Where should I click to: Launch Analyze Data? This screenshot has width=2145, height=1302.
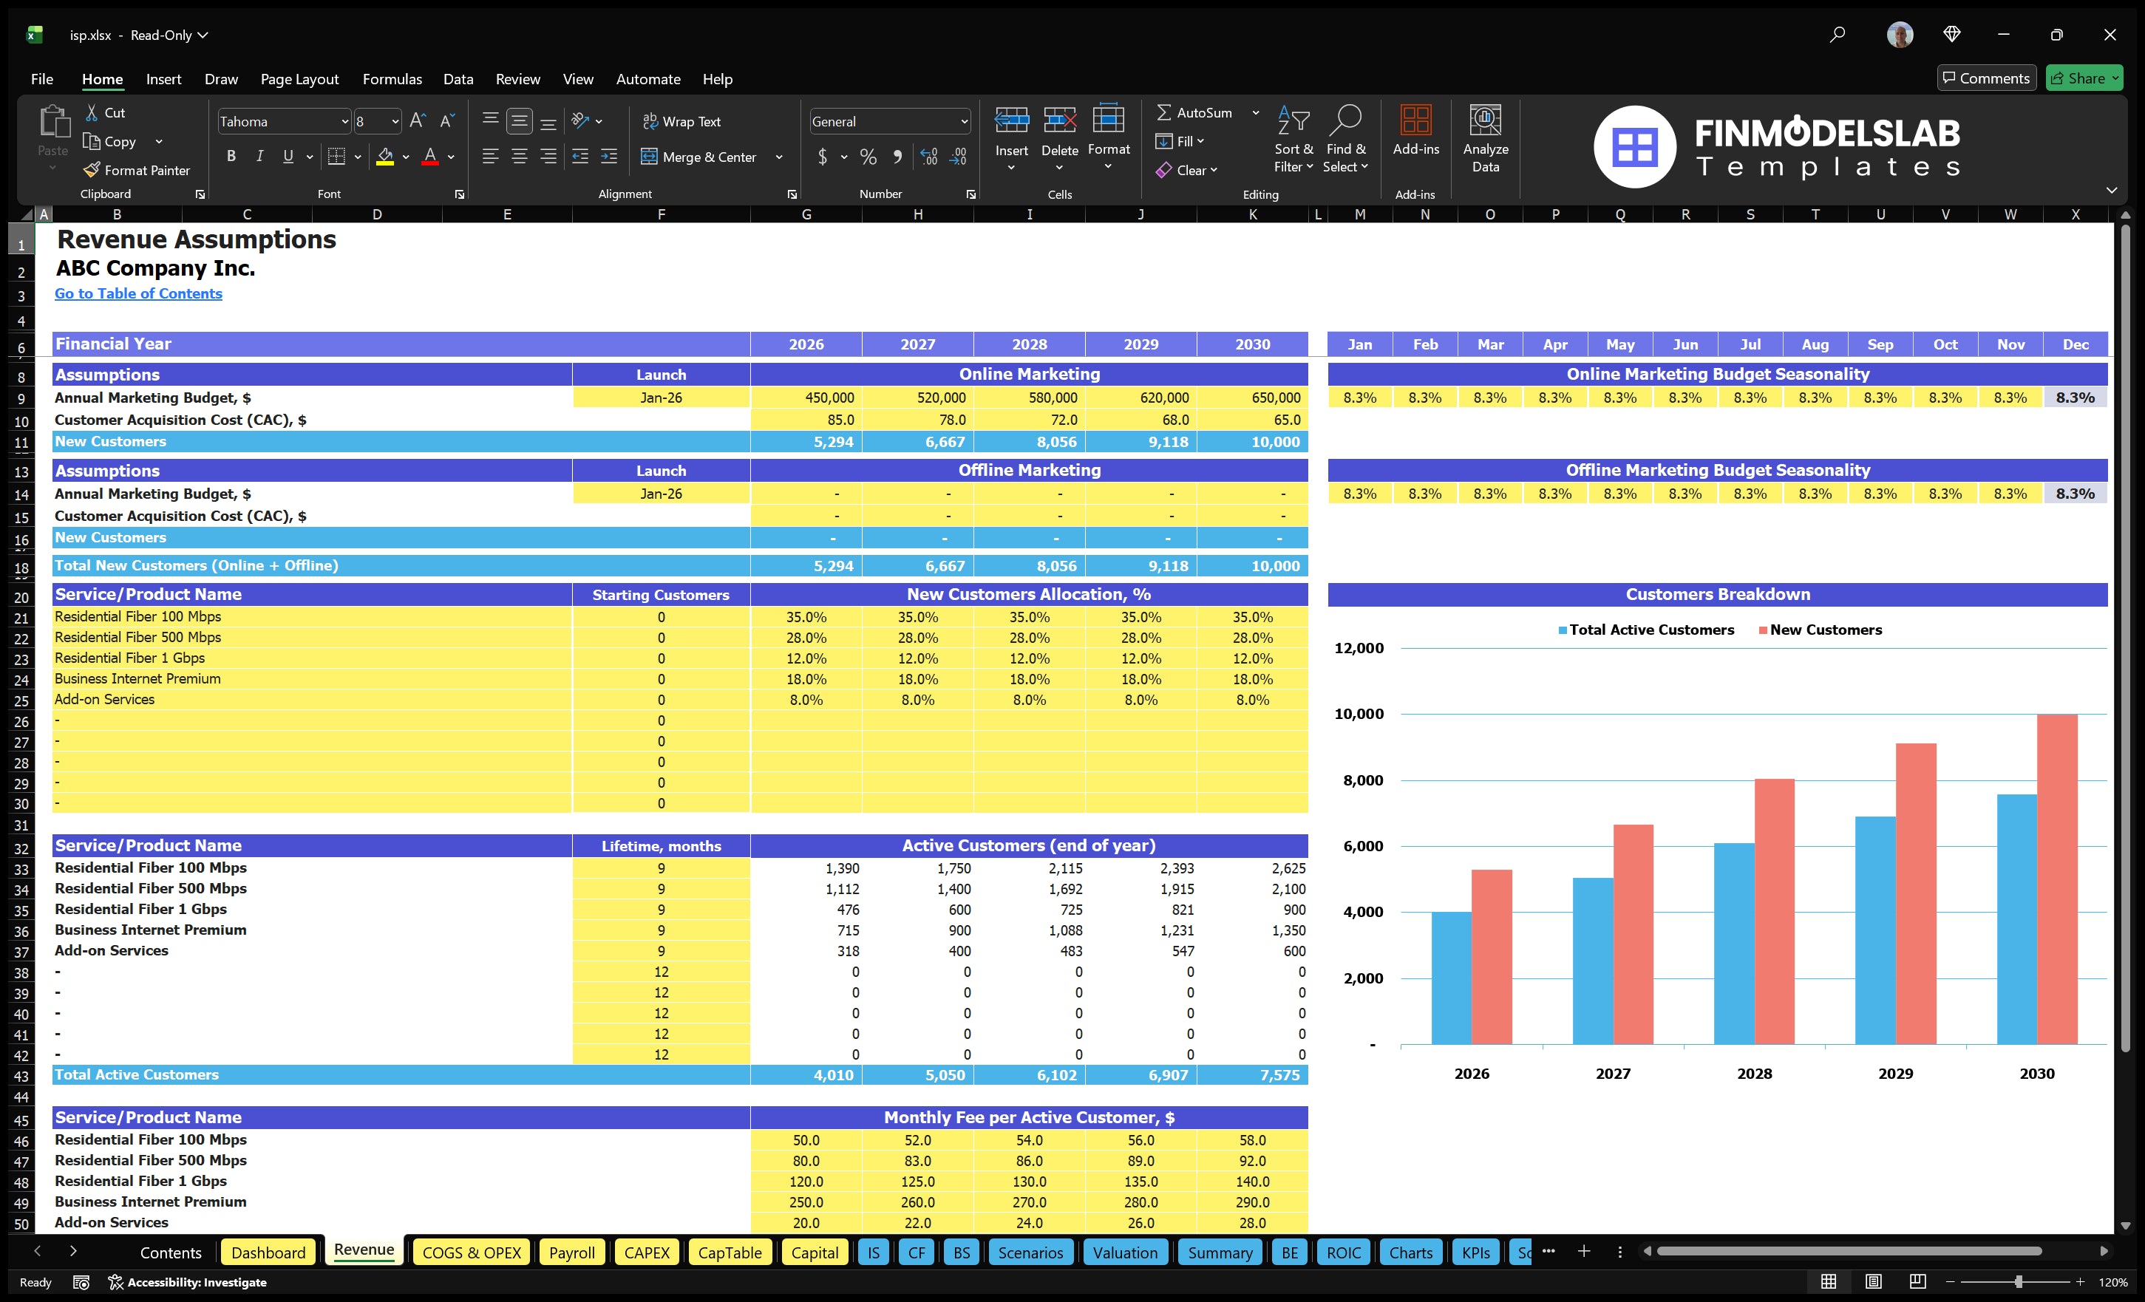coord(1486,139)
